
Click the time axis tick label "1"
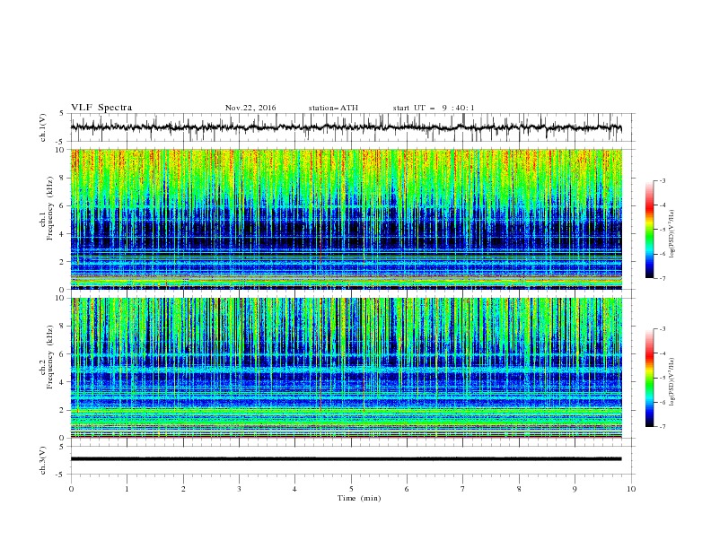127,489
